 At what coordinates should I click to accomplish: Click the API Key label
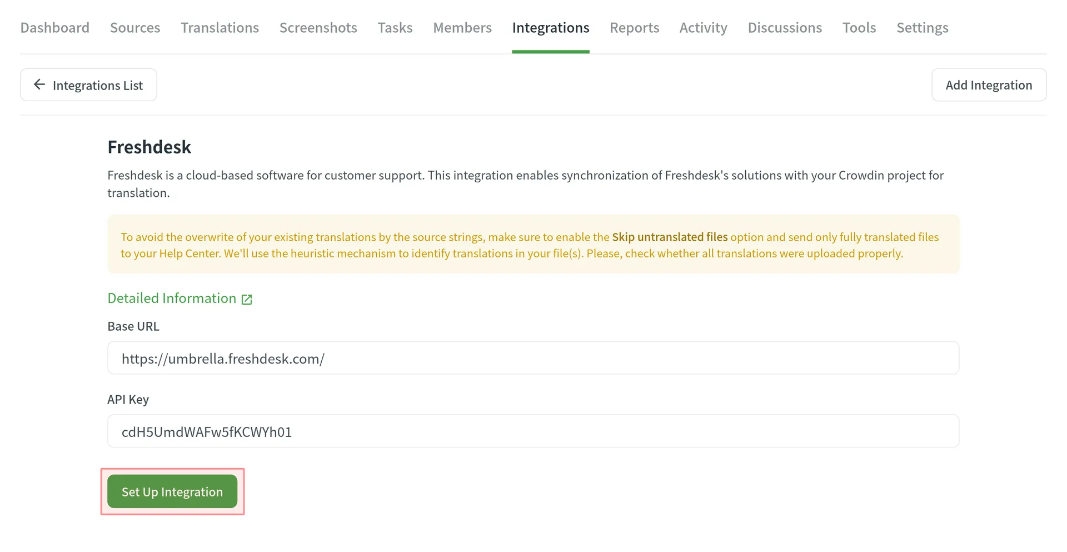128,400
